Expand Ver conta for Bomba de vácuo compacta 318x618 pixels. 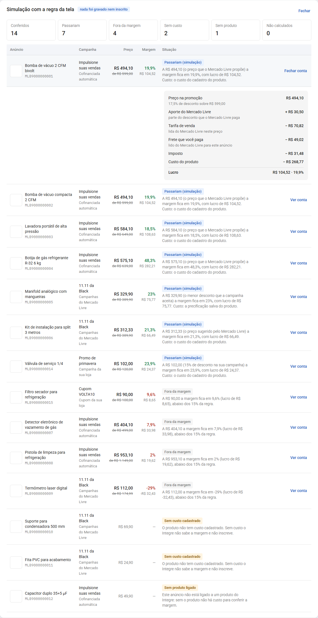298,200
